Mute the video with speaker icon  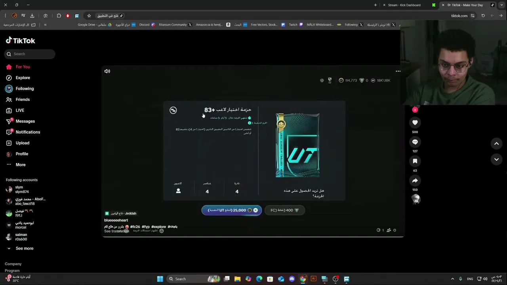(x=107, y=71)
